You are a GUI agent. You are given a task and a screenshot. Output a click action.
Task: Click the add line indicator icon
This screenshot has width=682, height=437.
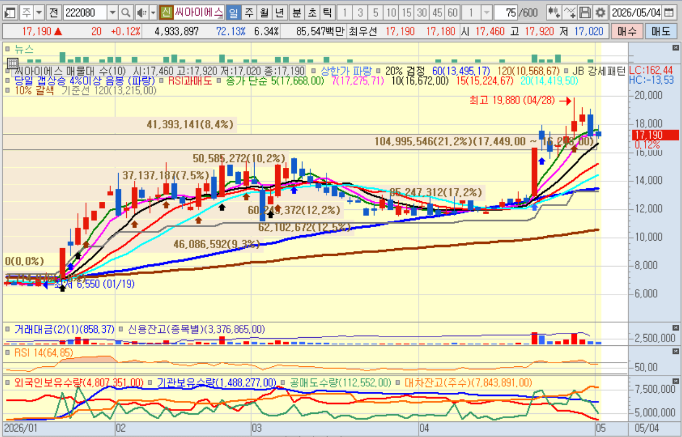pos(569,12)
